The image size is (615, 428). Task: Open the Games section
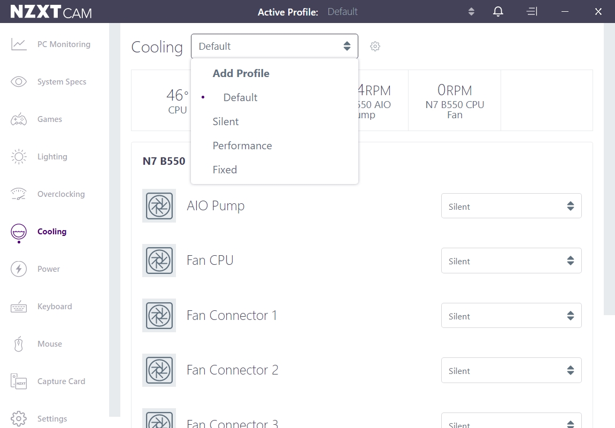50,119
